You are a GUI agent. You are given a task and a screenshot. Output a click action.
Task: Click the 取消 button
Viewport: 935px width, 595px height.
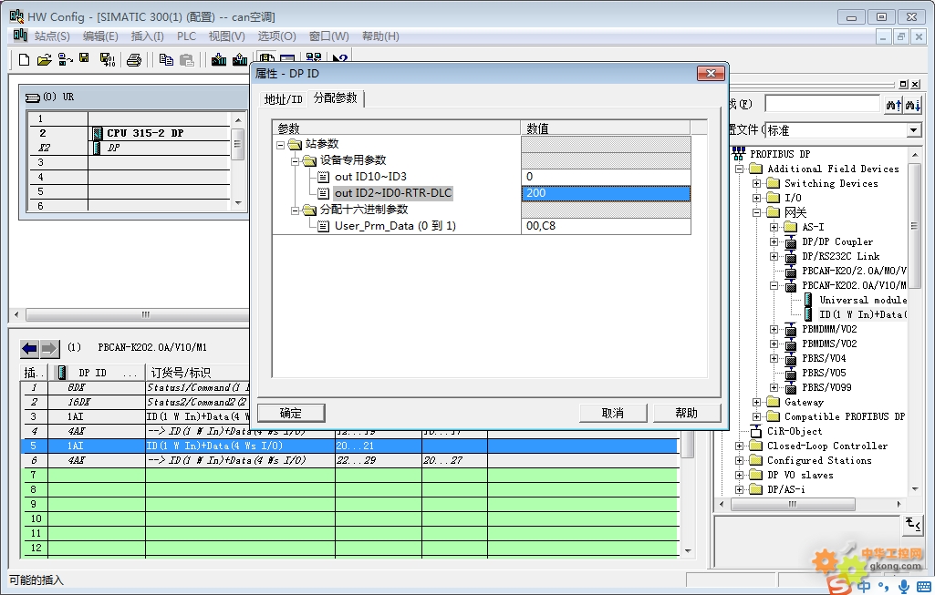coord(612,413)
